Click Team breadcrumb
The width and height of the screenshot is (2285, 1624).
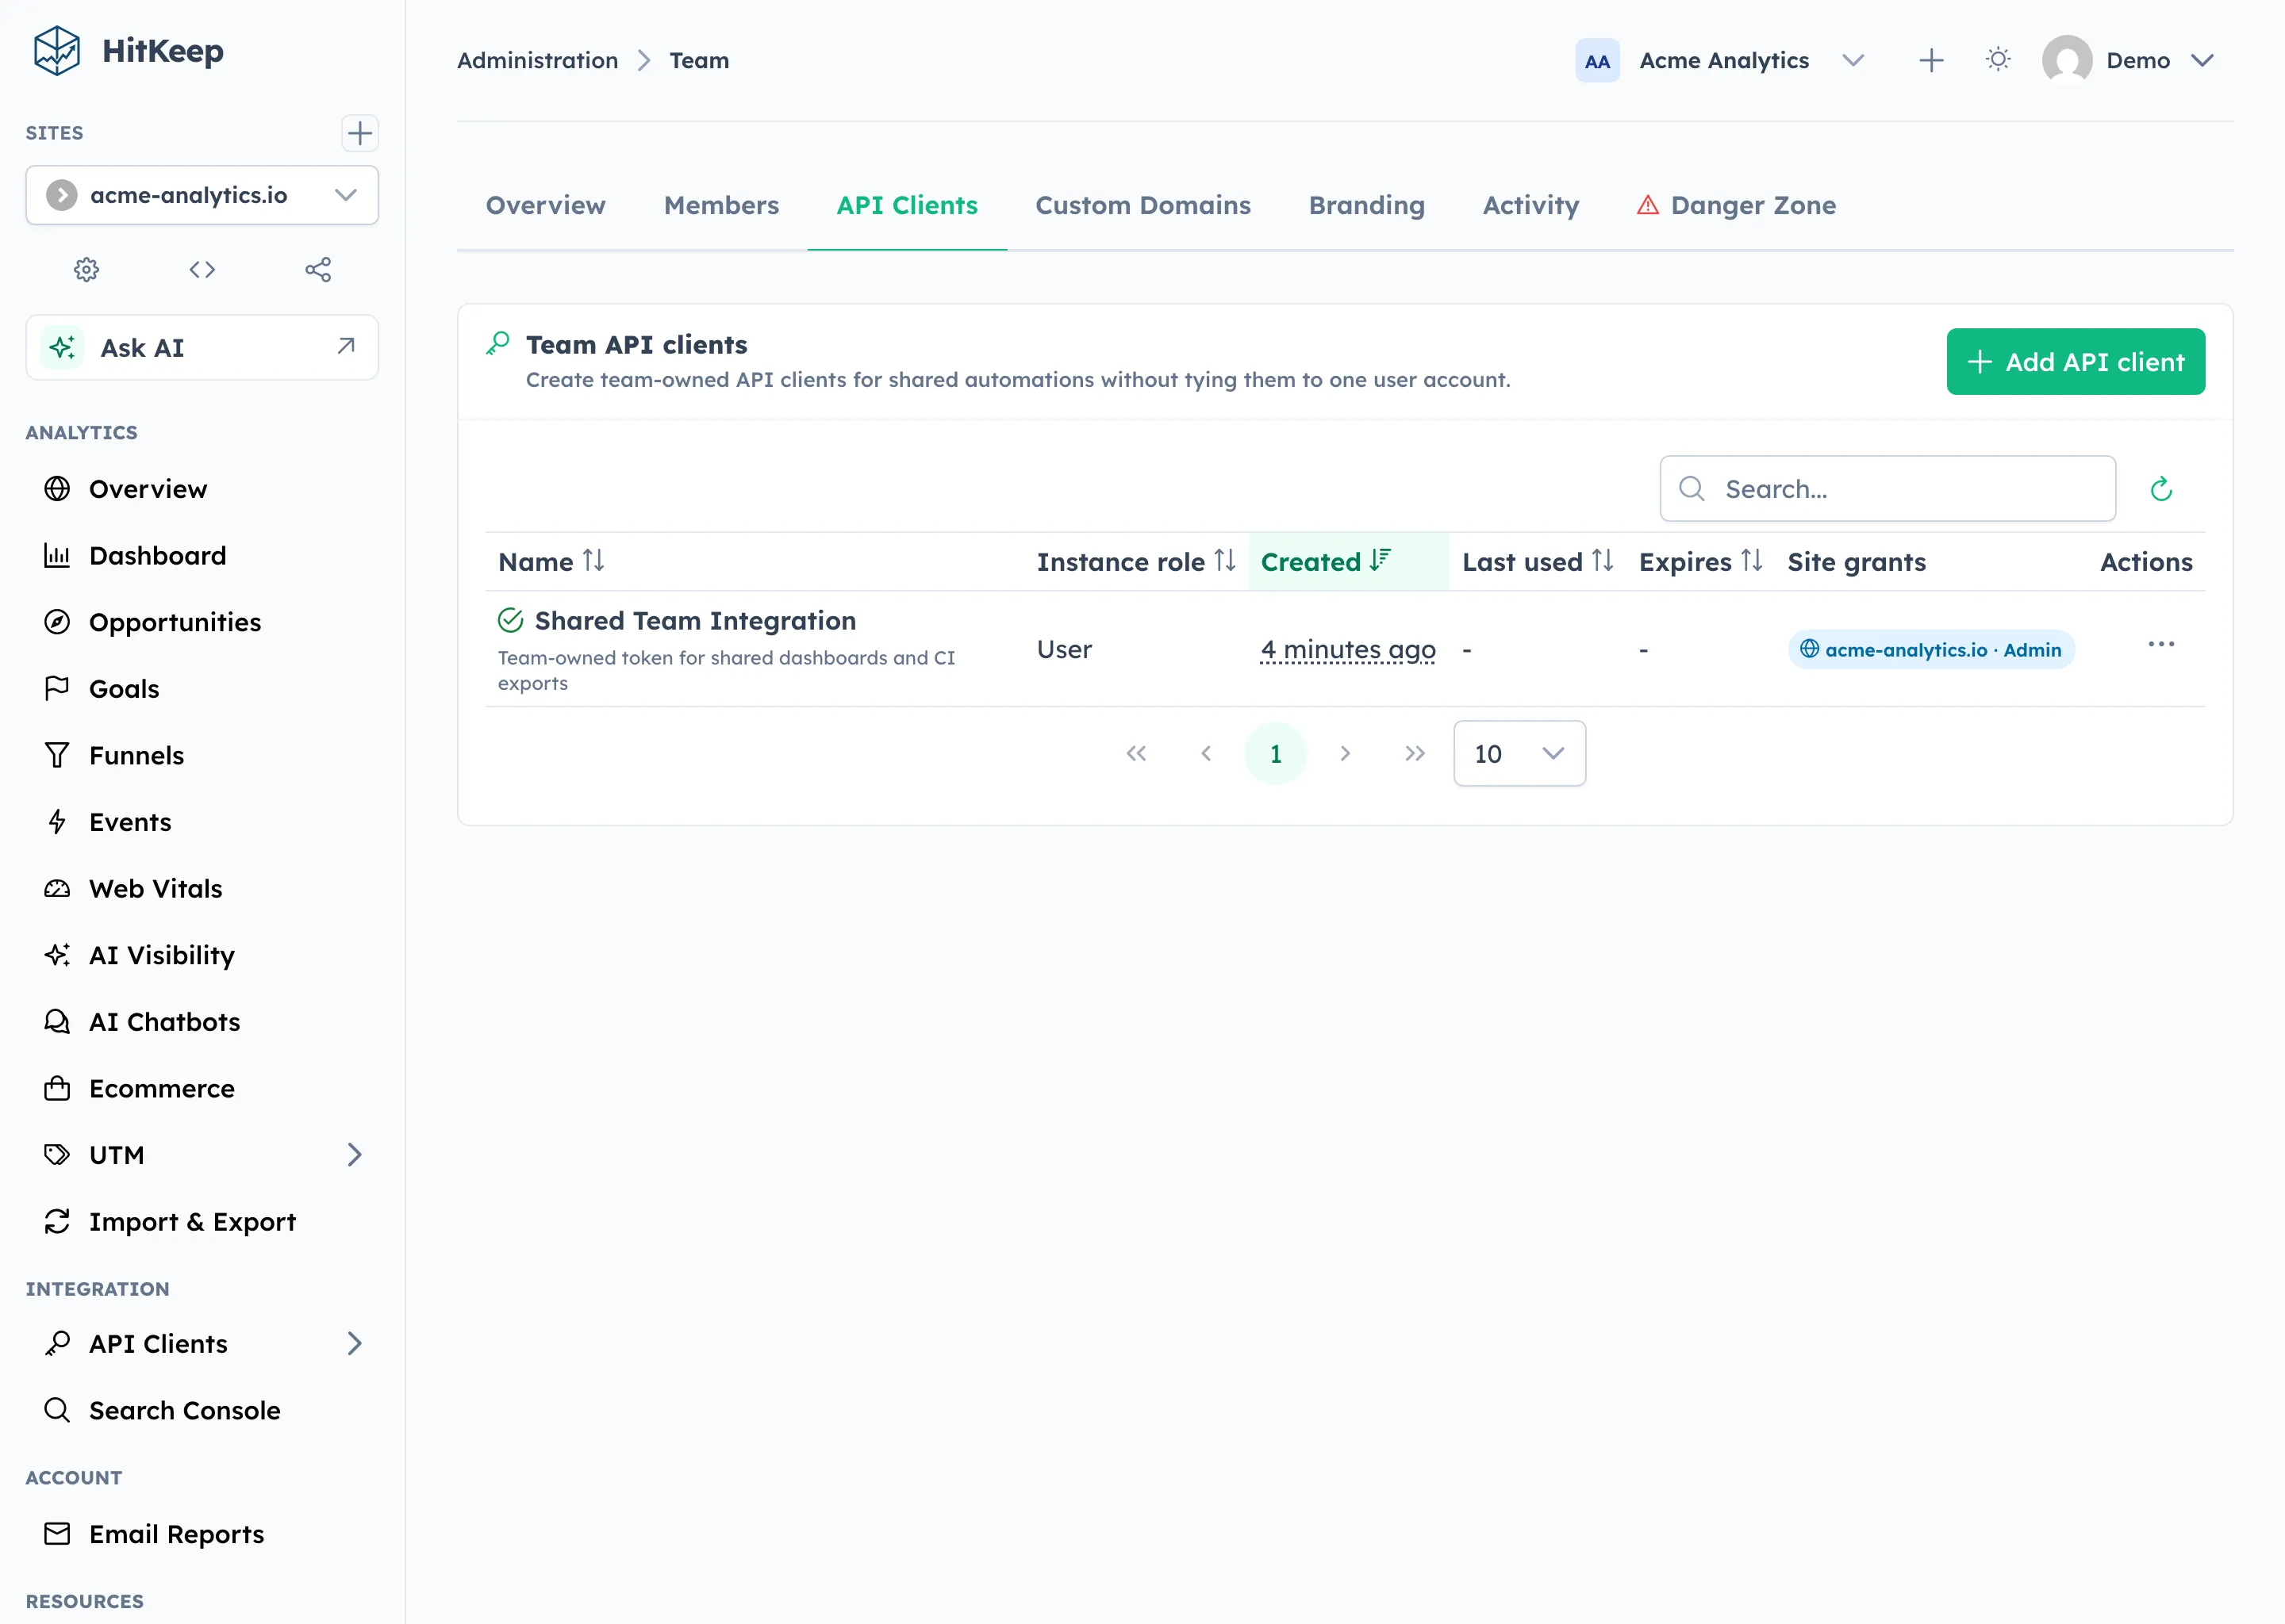(699, 60)
